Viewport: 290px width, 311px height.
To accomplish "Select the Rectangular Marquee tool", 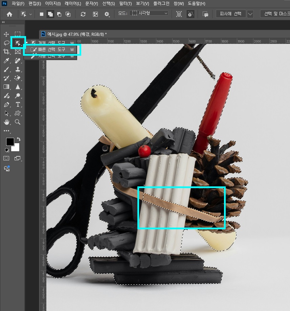I will (x=18, y=34).
